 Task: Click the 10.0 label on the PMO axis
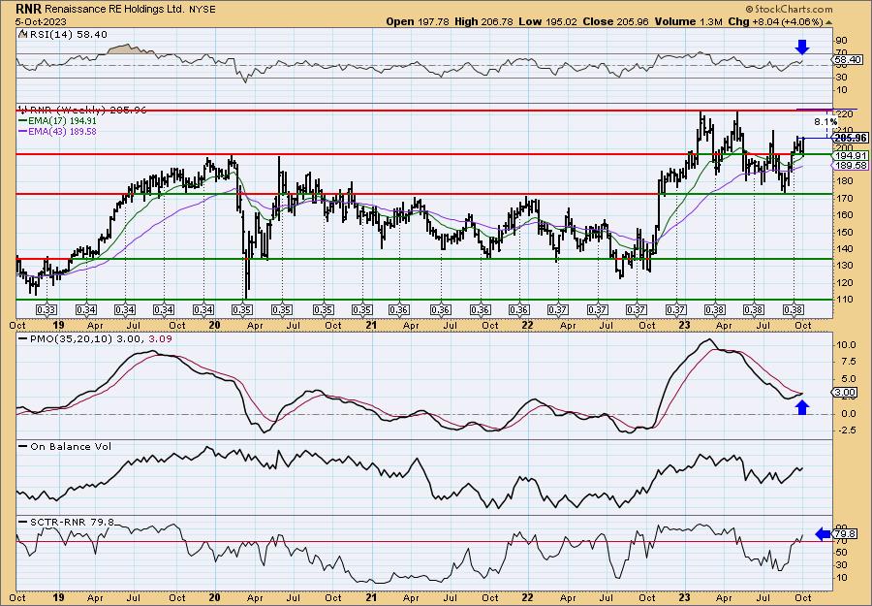pyautogui.click(x=847, y=345)
